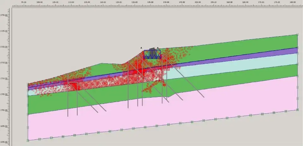Click the 1700.00 elevation ruler label

click(x=4, y=110)
